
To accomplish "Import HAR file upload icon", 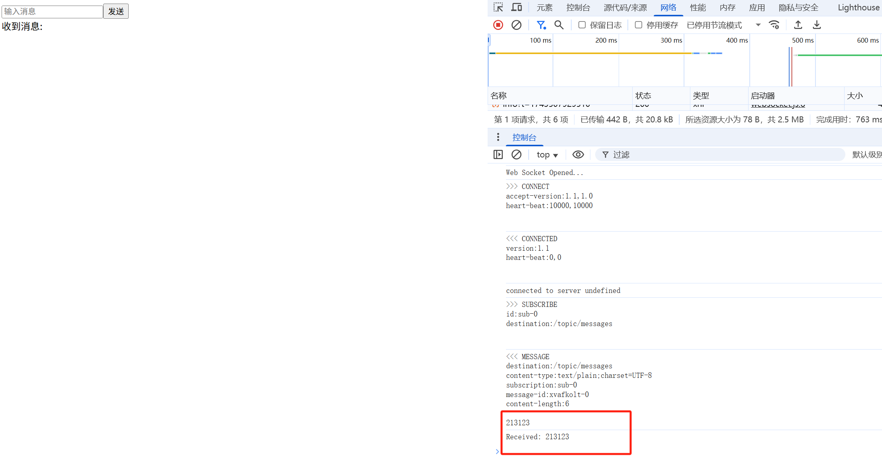I will [798, 25].
